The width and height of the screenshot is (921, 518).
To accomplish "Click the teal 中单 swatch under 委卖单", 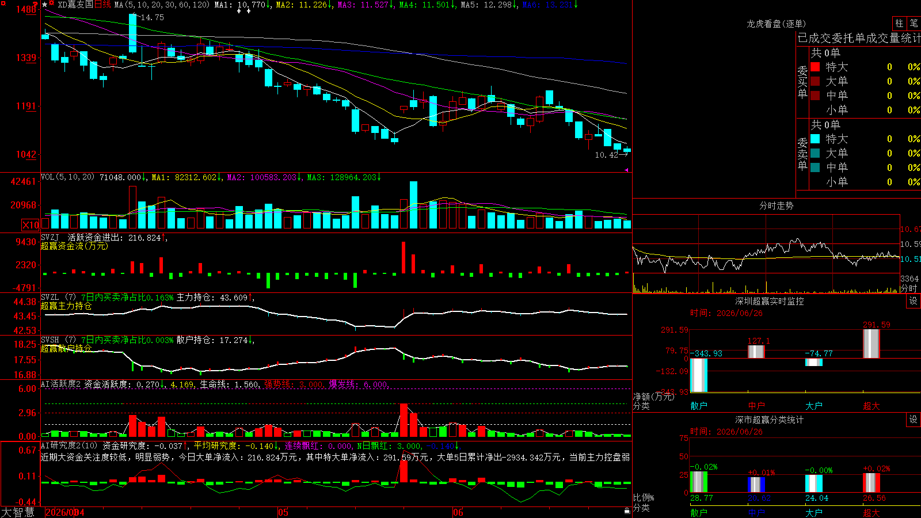I will (x=815, y=167).
